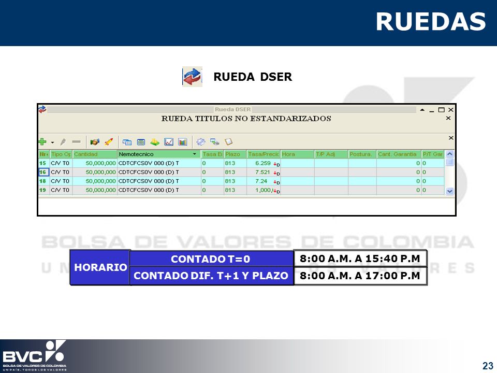Click the gold bars on green tray icon
Image resolution: width=497 pixels, height=373 pixels.
point(155,142)
